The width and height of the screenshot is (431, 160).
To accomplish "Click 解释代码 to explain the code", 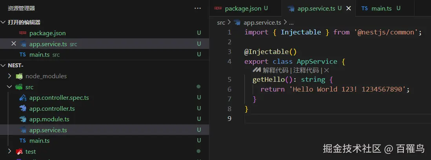I will pos(275,70).
